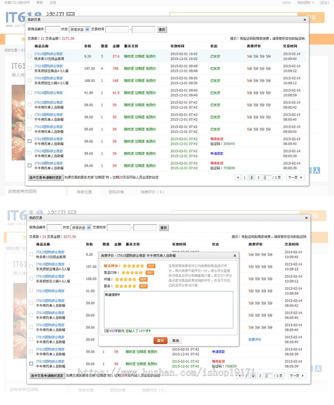This screenshot has width=334, height=405.
Task: Focus page number input in upper window pagination
Action: coord(267,177)
